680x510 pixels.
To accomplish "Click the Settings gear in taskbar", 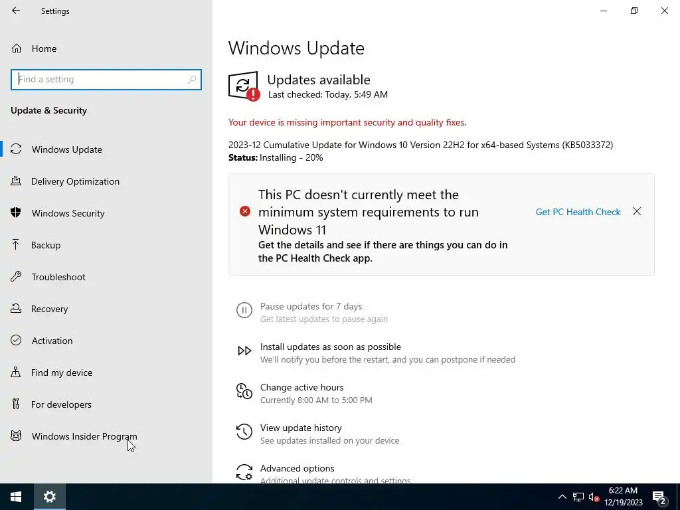I will 50,497.
